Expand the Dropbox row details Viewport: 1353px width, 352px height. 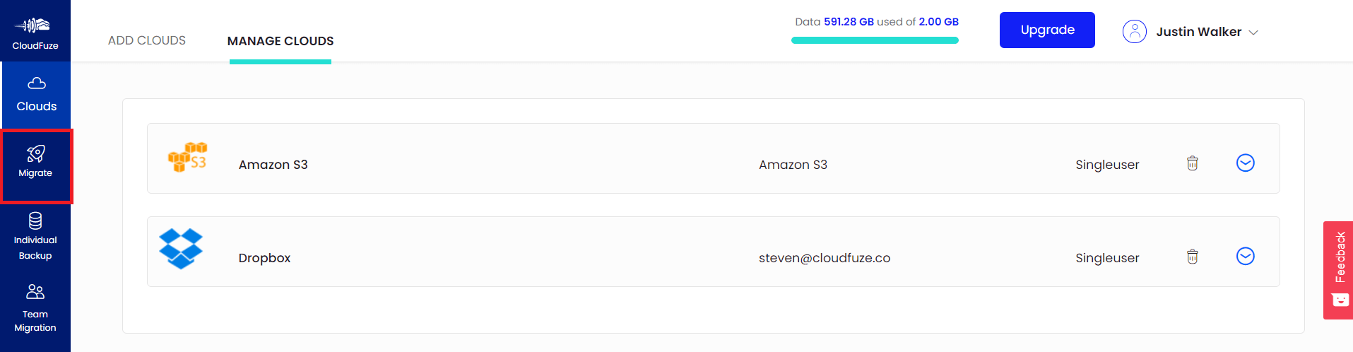click(1245, 257)
